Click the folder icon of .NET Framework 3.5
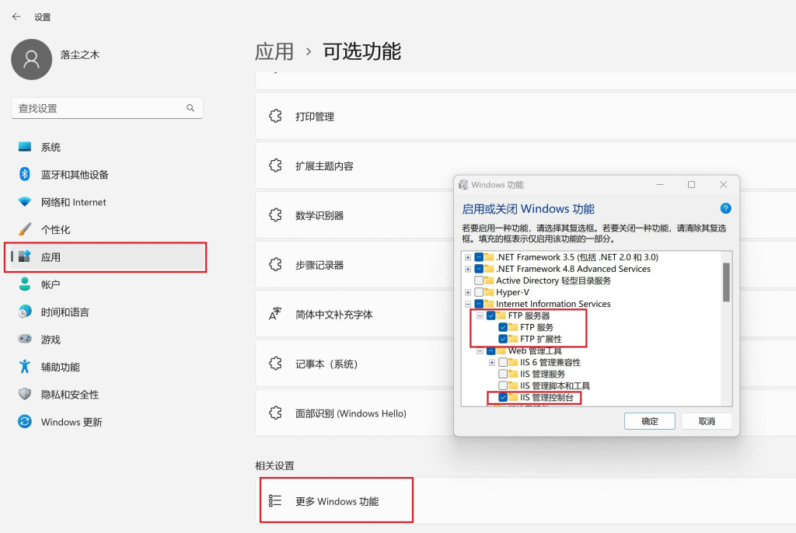 [490, 257]
